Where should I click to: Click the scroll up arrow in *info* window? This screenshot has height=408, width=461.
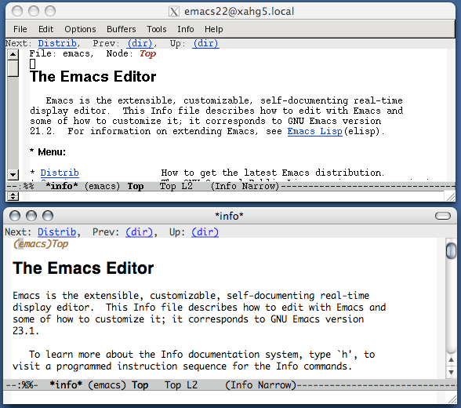tap(452, 359)
